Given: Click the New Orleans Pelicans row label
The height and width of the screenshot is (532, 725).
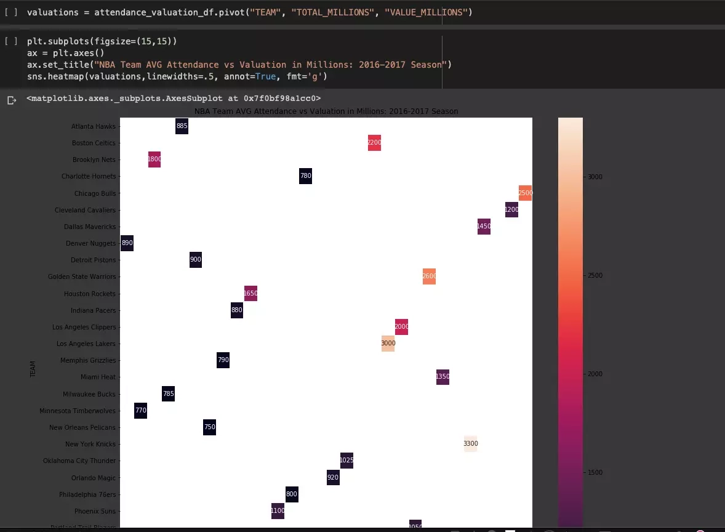Looking at the screenshot, I should click(82, 427).
